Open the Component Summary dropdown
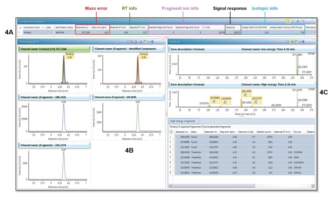 pyautogui.click(x=31, y=21)
